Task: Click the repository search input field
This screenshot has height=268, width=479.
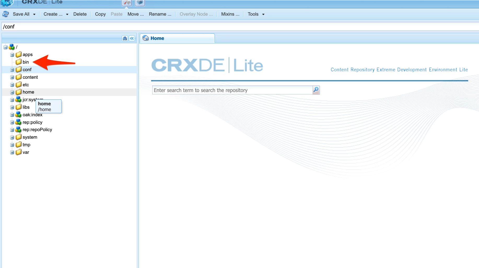Action: [x=232, y=90]
